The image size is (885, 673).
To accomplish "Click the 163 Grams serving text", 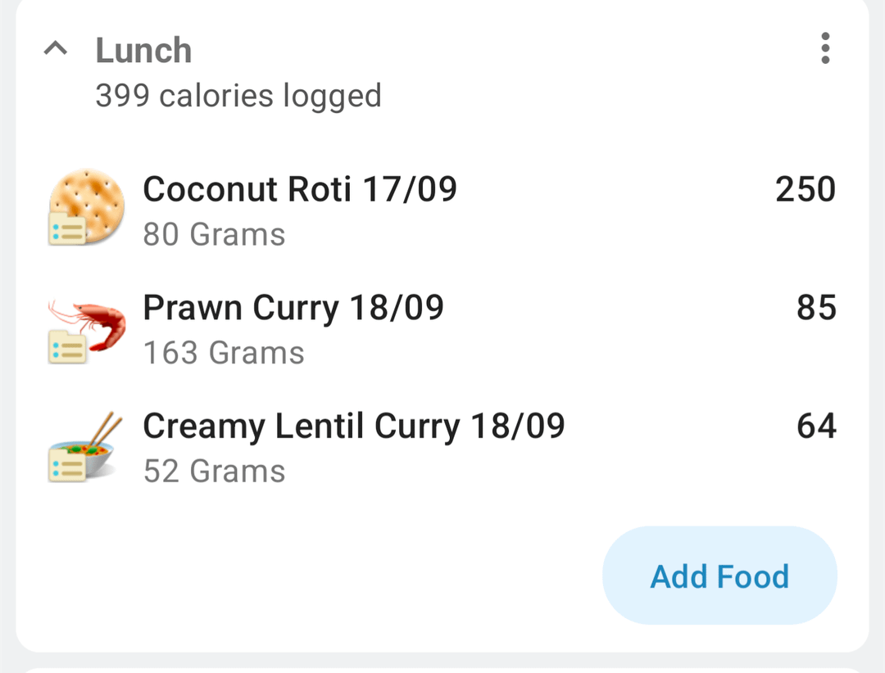I will [x=223, y=354].
